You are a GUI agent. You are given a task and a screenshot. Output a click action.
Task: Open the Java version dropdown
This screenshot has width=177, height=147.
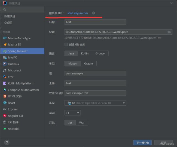(73, 113)
